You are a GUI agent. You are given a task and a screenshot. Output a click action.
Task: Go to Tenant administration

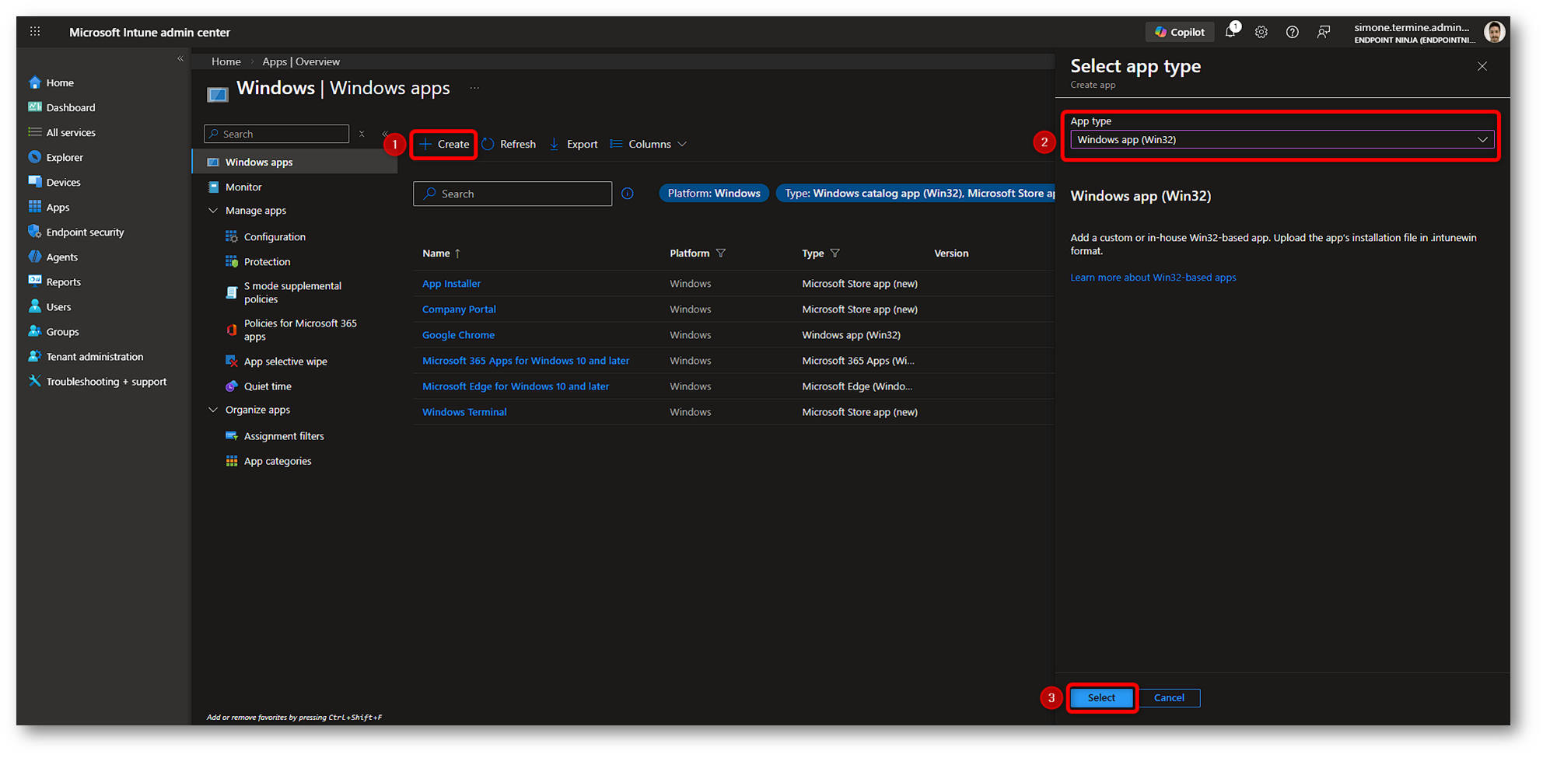click(94, 357)
